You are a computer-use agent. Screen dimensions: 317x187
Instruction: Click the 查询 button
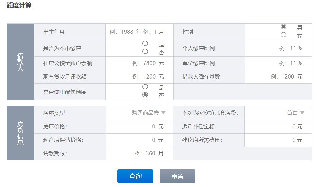click(x=135, y=176)
